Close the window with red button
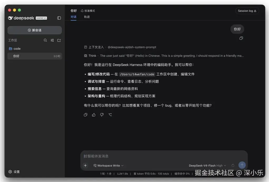This screenshot has width=269, height=182. (9, 10)
